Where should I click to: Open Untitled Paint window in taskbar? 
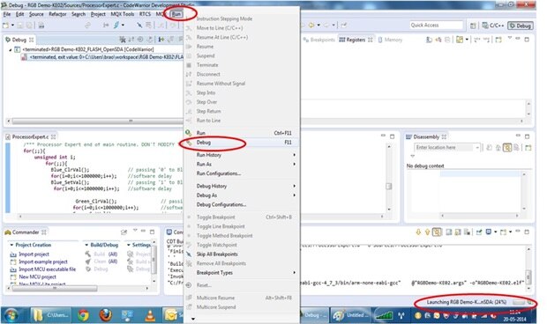coord(349,315)
